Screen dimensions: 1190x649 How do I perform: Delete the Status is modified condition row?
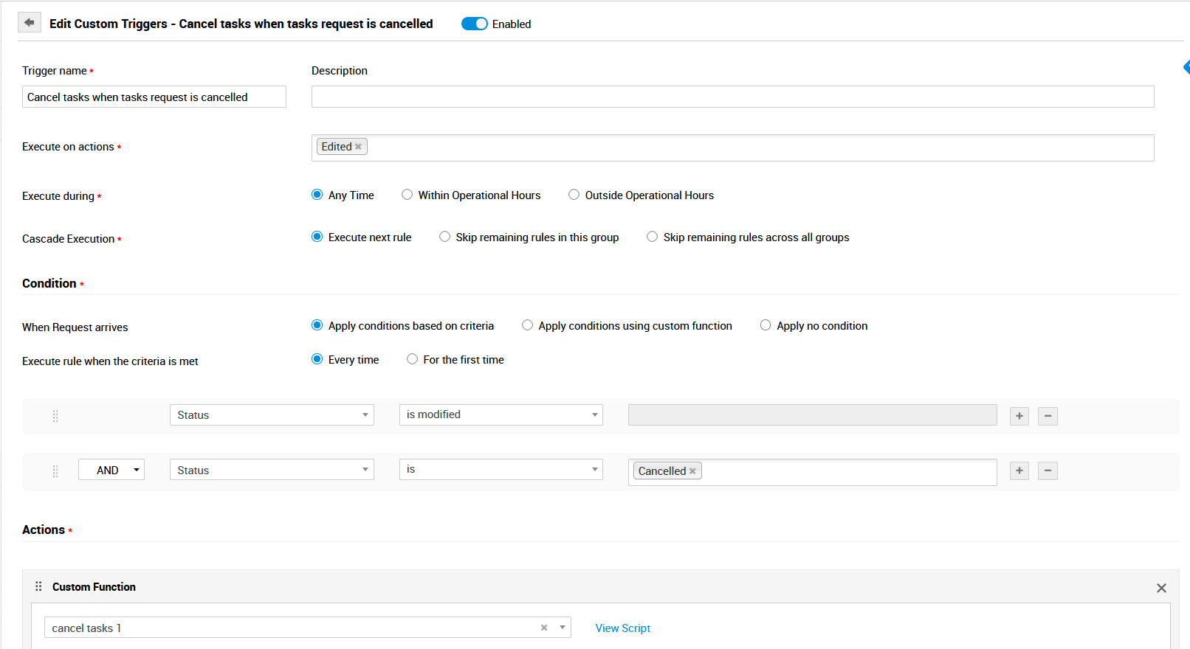[x=1048, y=416]
